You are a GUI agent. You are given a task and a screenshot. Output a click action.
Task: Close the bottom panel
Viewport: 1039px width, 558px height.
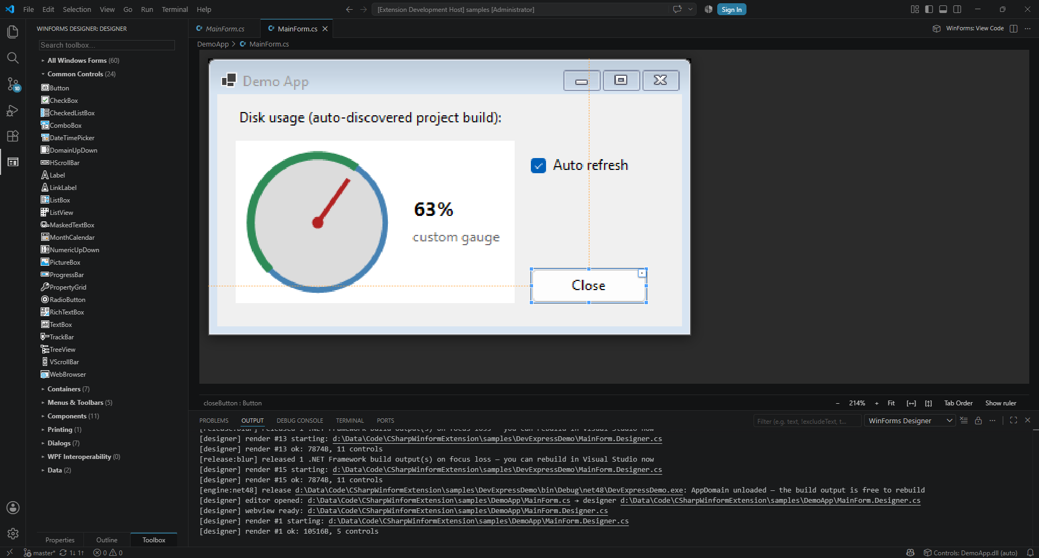coord(1028,421)
